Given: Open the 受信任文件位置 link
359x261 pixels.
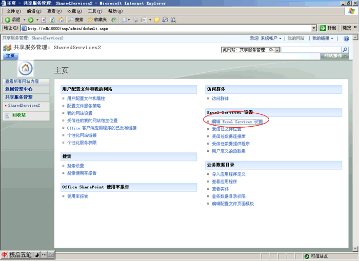Looking at the screenshot, I should (227, 129).
